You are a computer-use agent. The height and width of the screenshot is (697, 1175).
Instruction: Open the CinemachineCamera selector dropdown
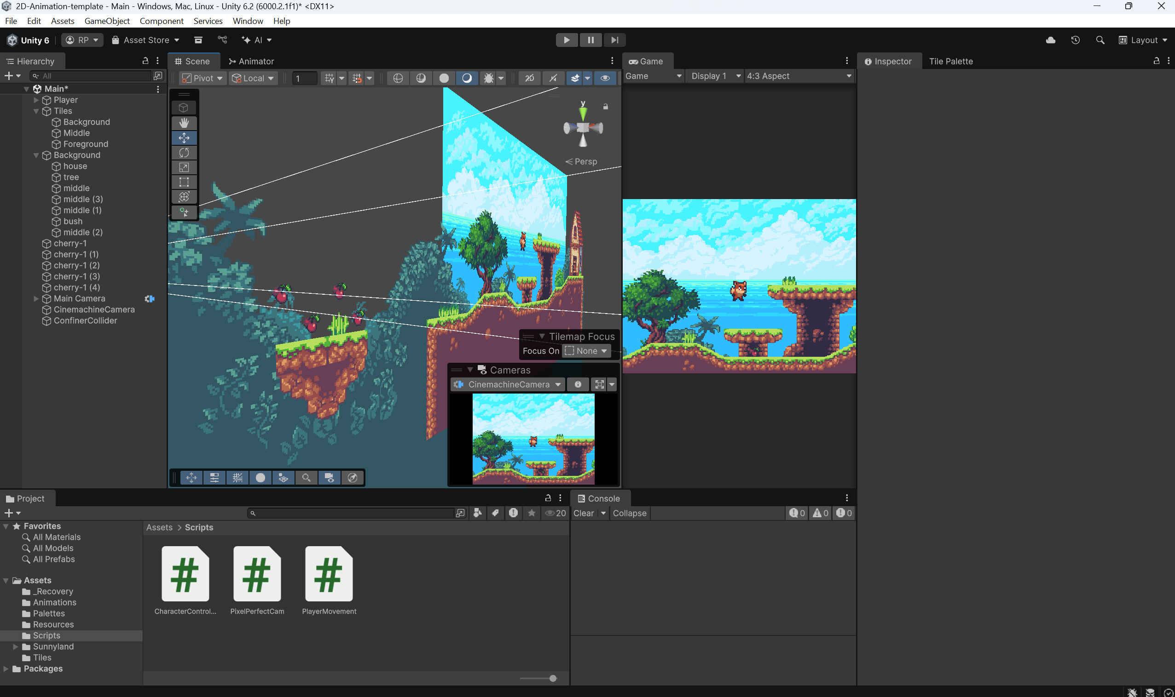coord(508,385)
